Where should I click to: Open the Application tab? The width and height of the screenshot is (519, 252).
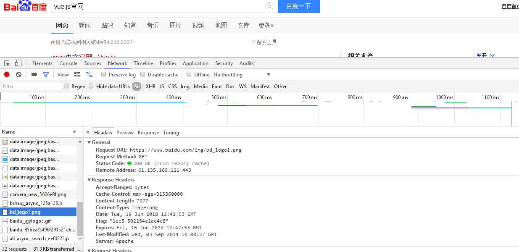tap(195, 63)
